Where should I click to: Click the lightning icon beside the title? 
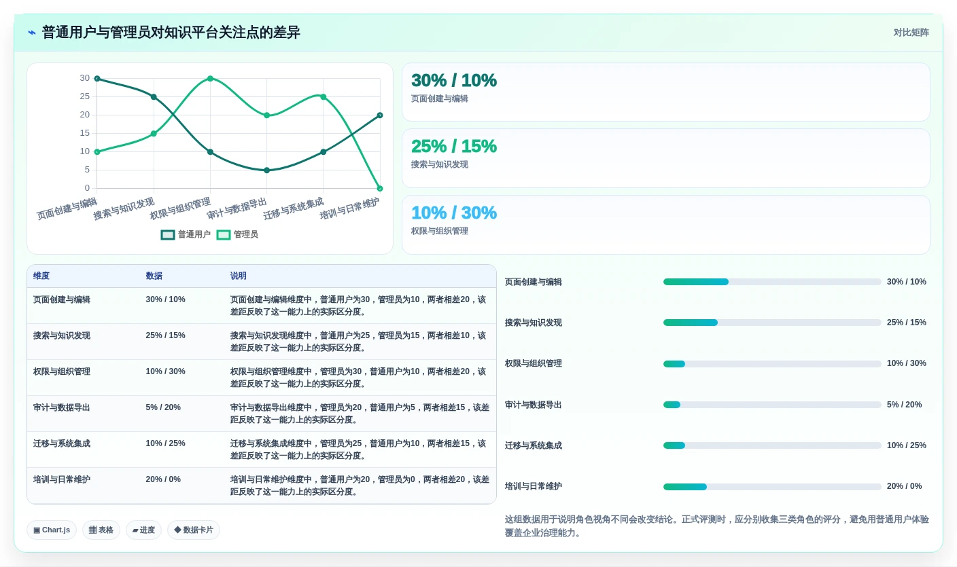pos(31,33)
